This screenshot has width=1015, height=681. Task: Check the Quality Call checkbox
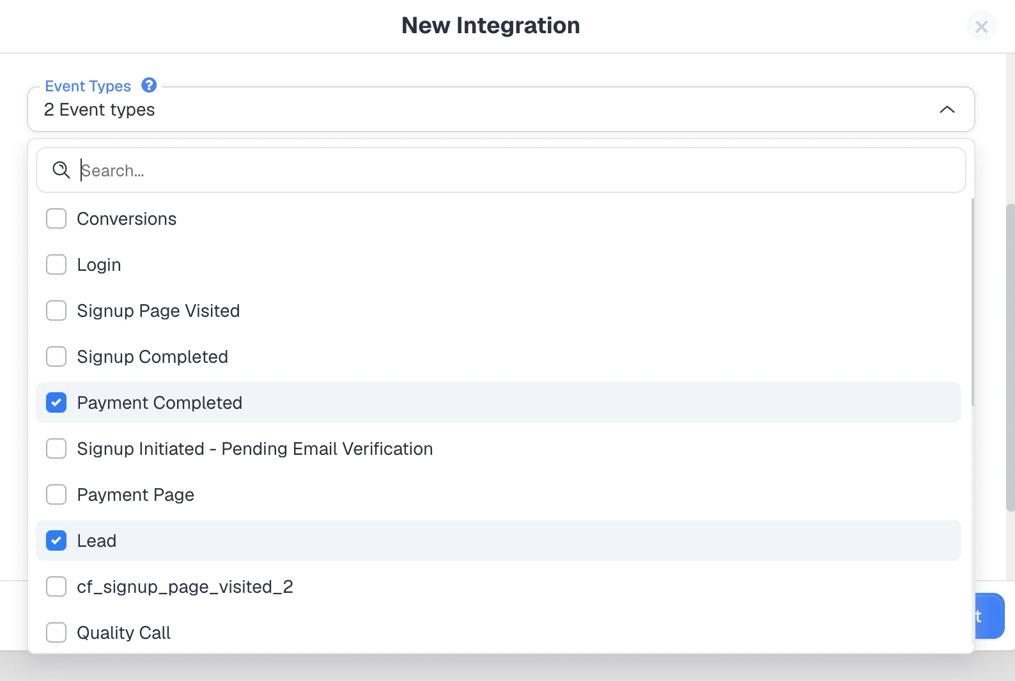click(56, 632)
